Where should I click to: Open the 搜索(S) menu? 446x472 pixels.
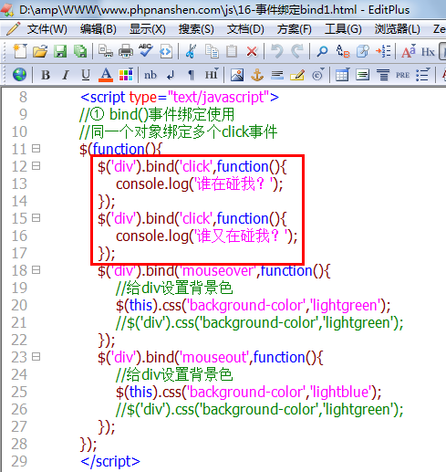tap(196, 29)
